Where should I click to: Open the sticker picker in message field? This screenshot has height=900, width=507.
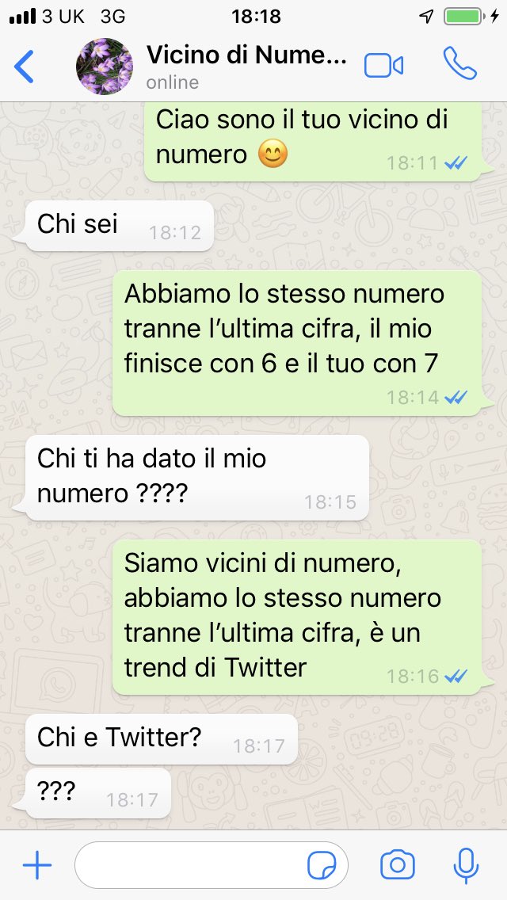point(322,866)
